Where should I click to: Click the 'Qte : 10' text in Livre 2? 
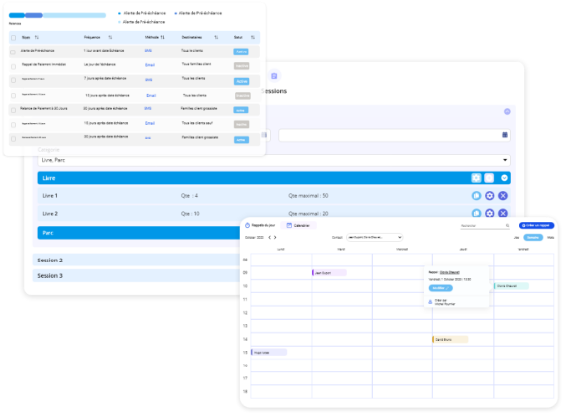190,214
